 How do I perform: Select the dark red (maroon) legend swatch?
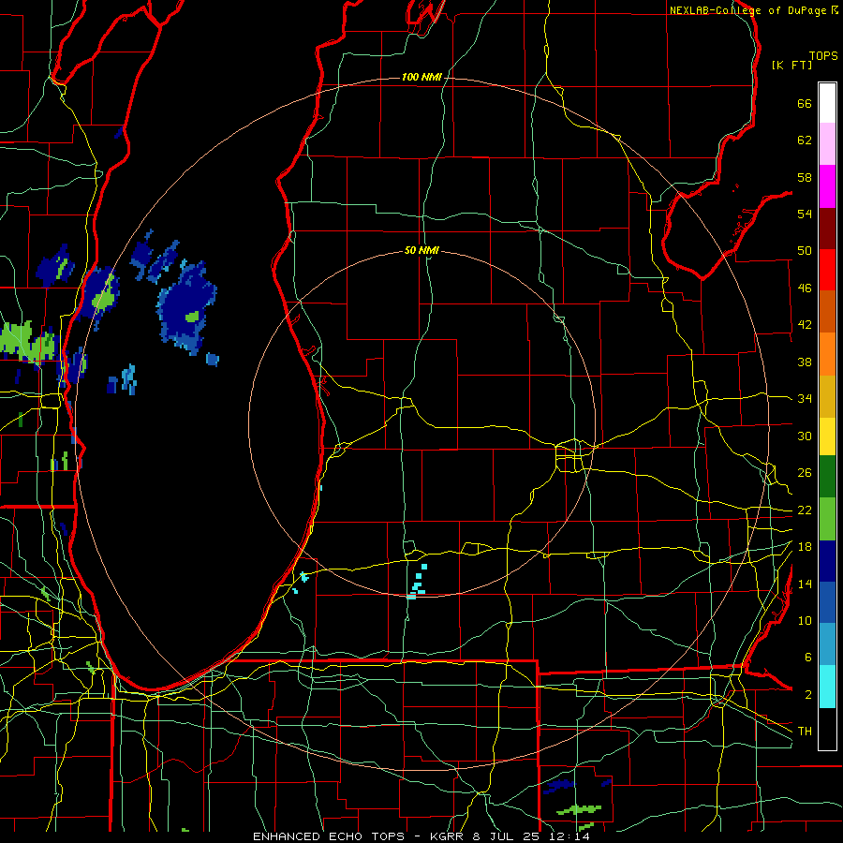(x=827, y=229)
